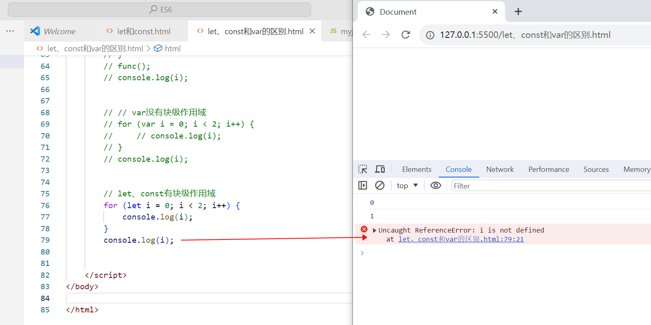651x325 pixels.
Task: Clear the console with the ban icon
Action: 380,185
